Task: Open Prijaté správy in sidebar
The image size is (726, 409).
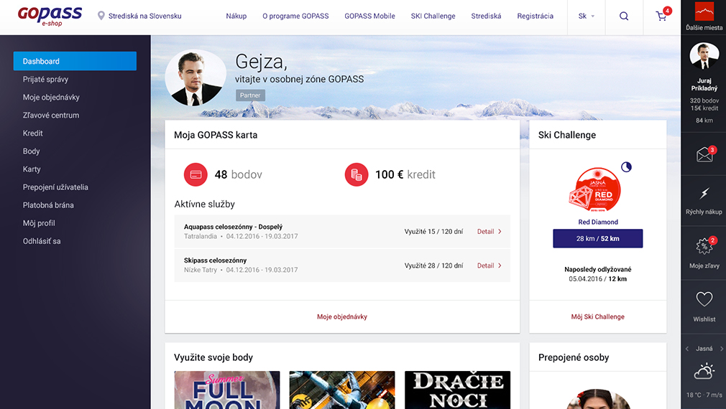Action: coord(45,79)
